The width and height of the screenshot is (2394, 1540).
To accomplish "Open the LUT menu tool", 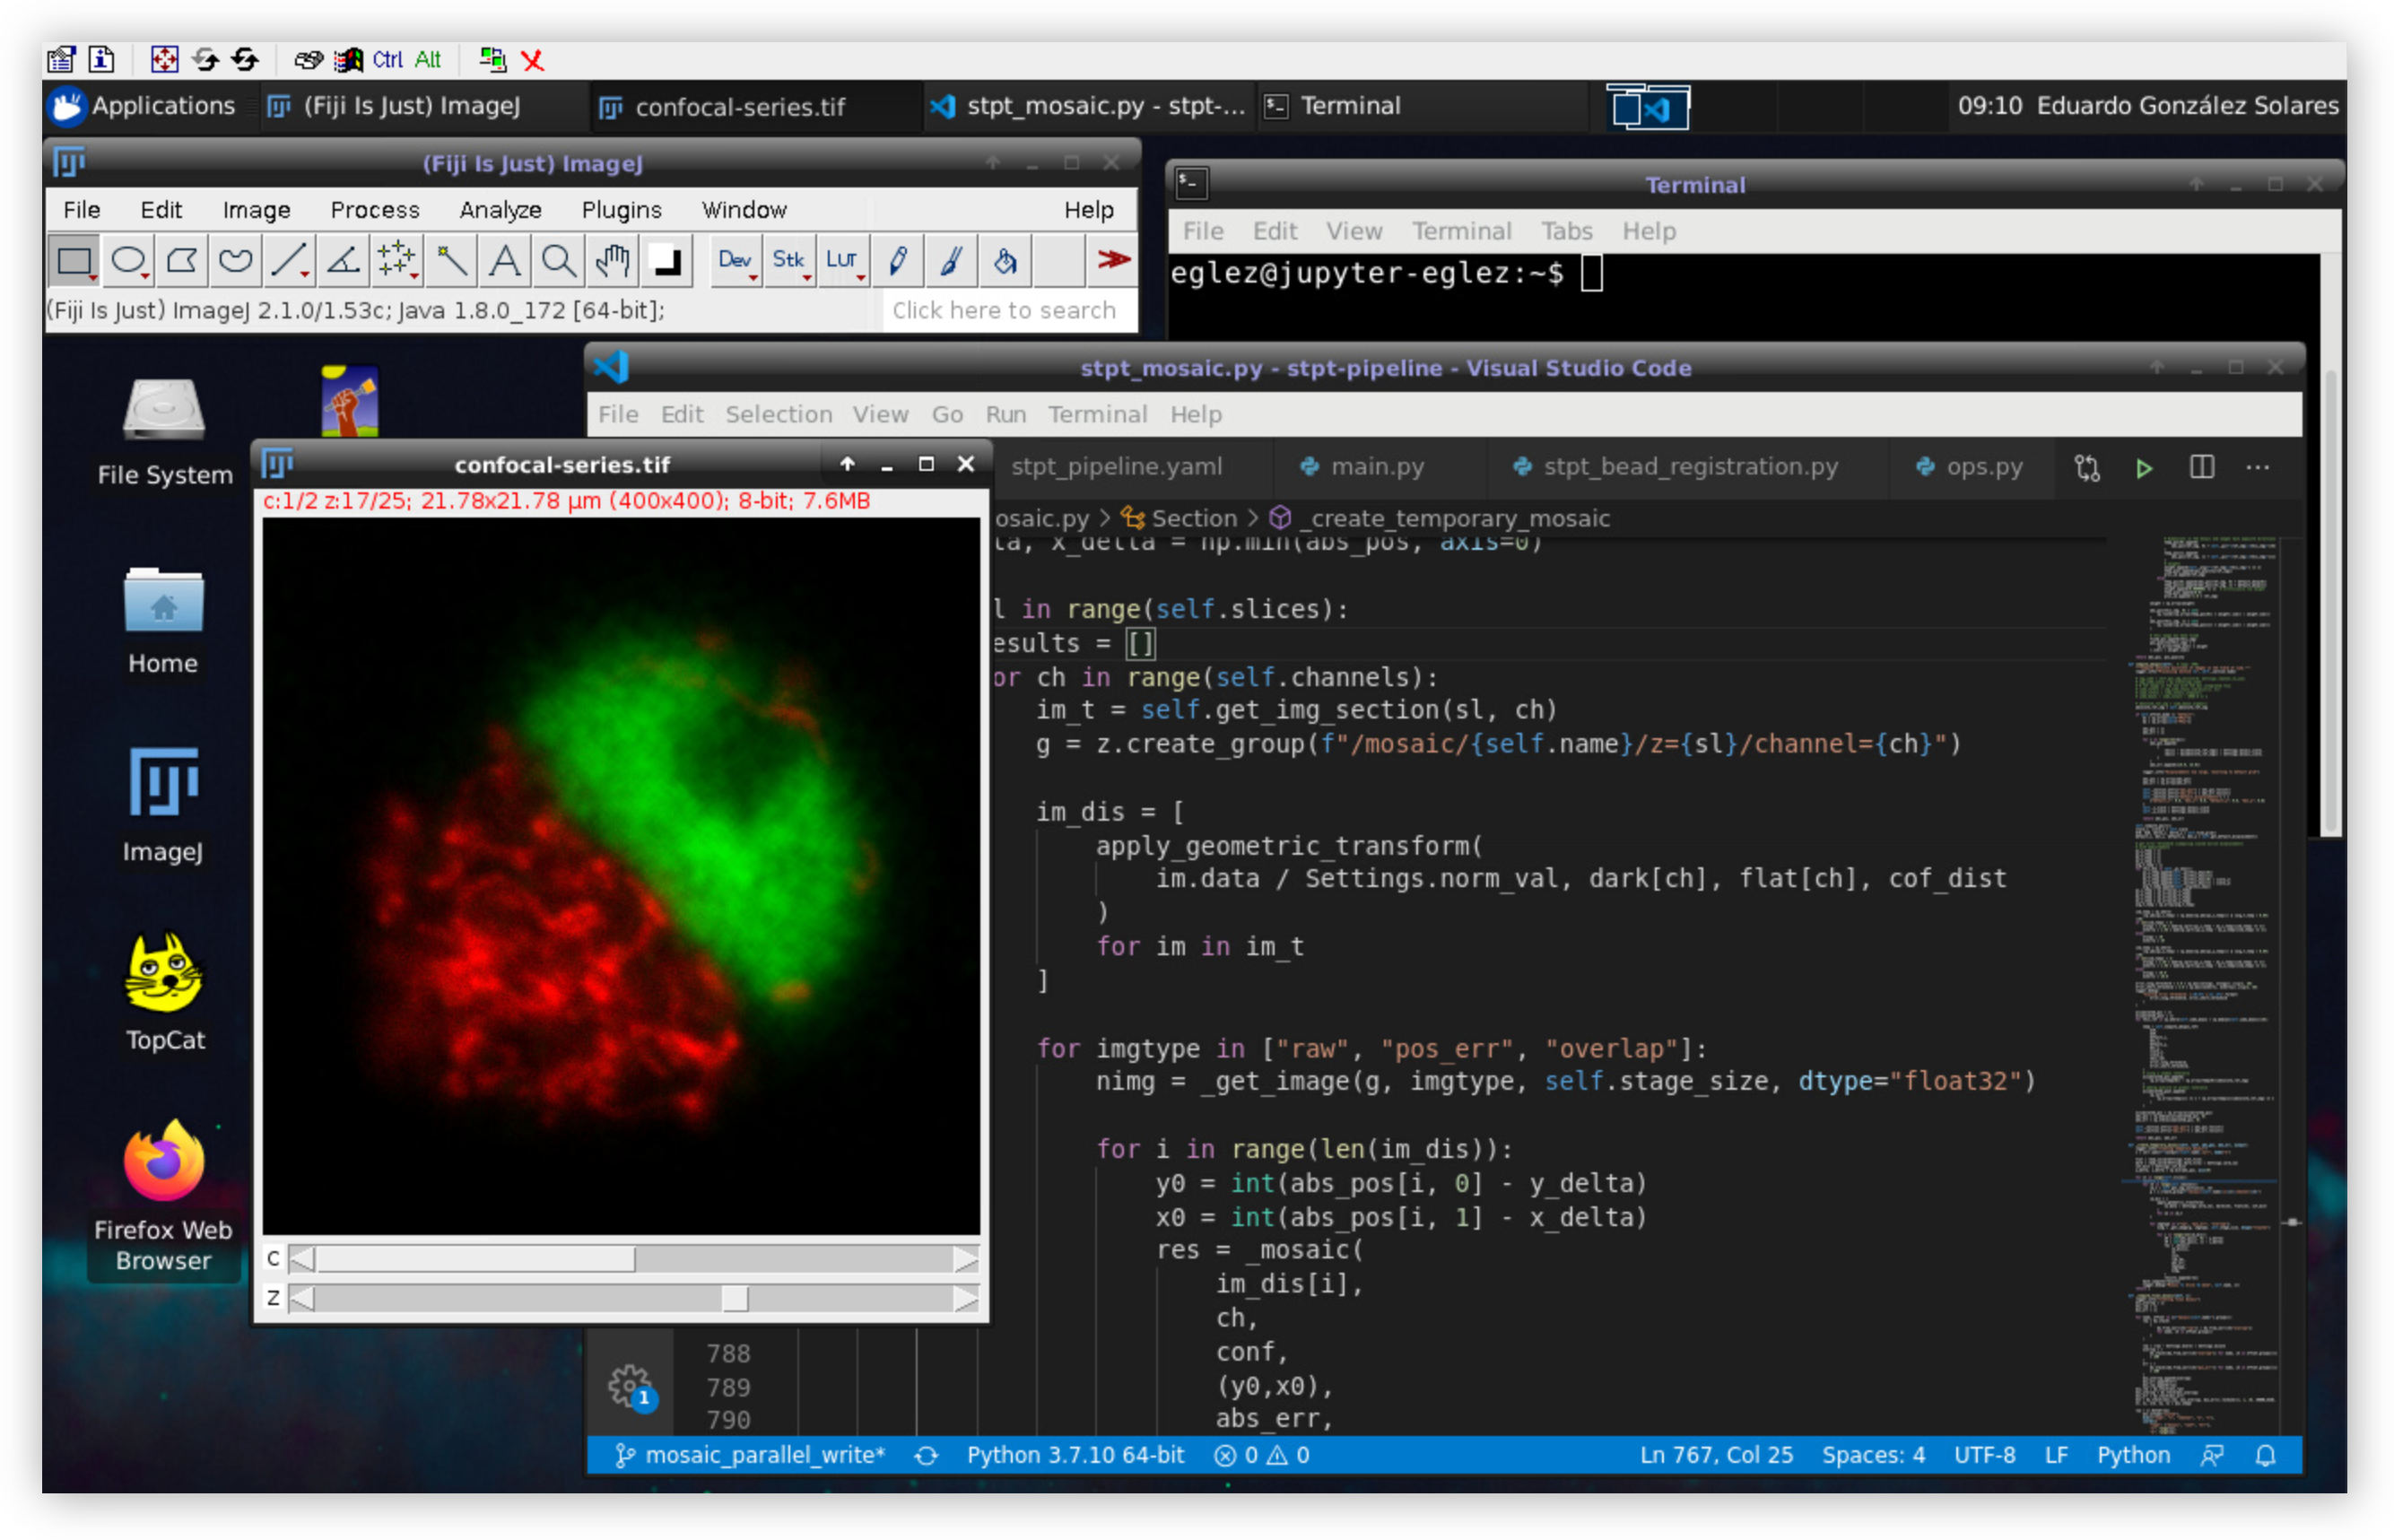I will pyautogui.click(x=843, y=261).
